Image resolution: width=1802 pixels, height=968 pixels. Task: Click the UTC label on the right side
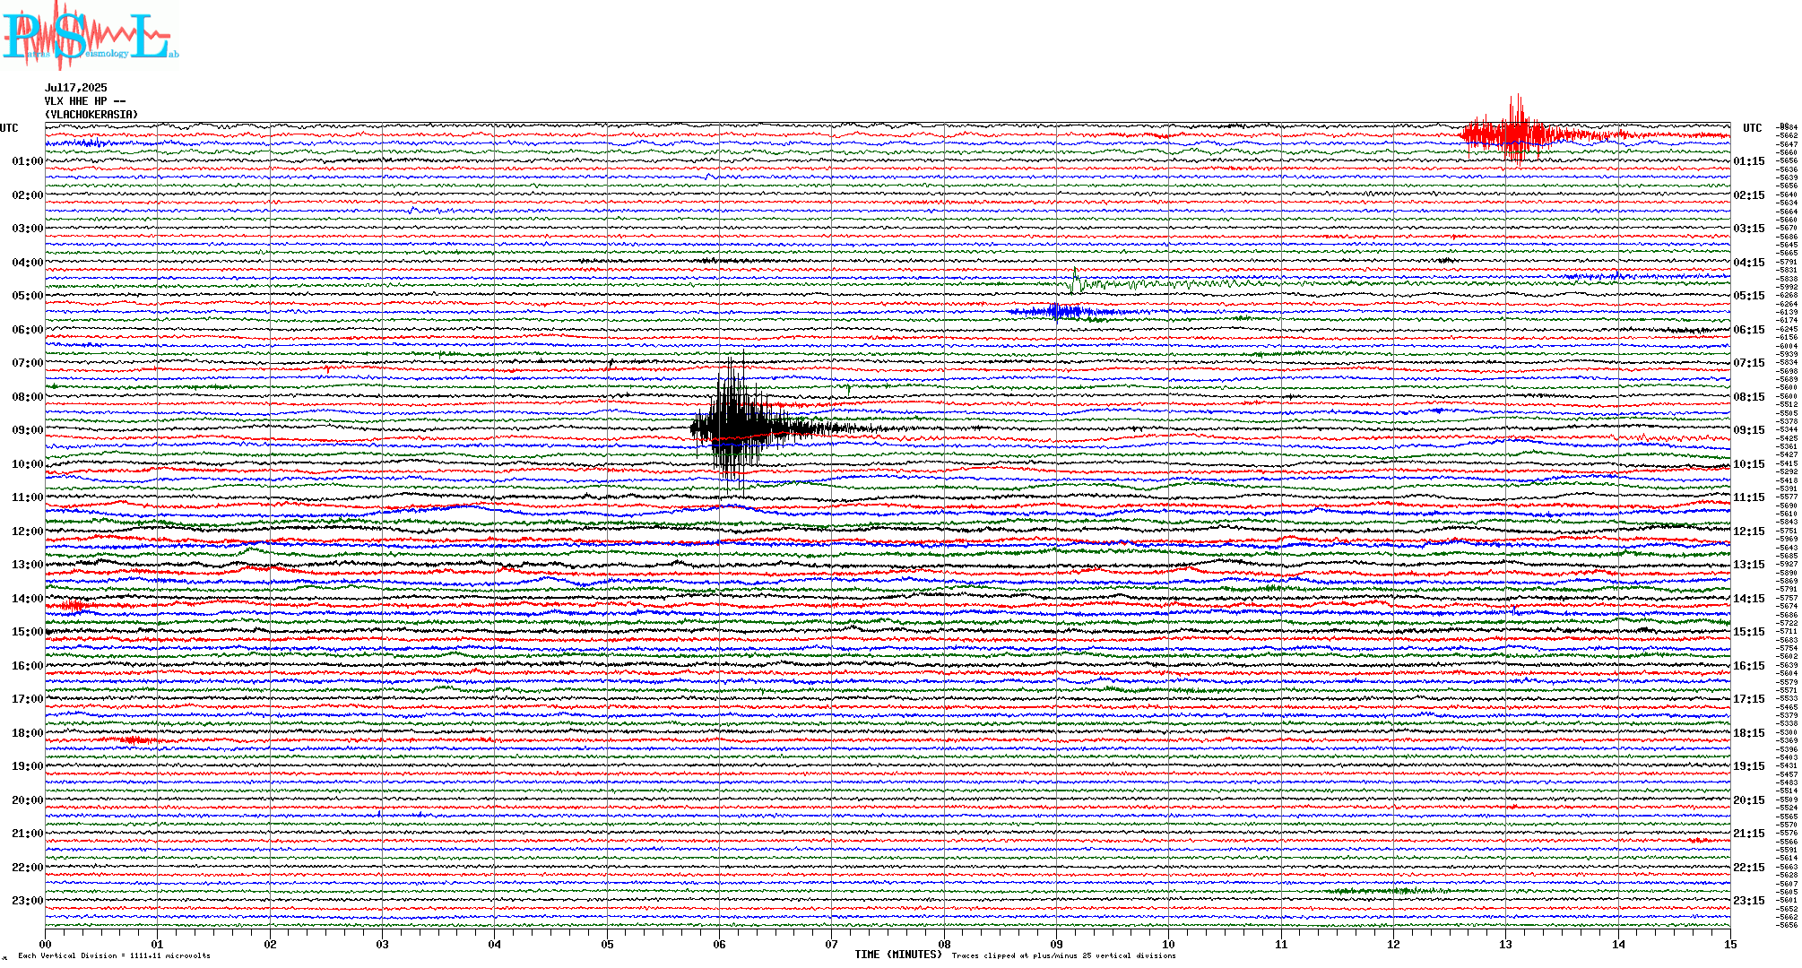pyautogui.click(x=1752, y=128)
